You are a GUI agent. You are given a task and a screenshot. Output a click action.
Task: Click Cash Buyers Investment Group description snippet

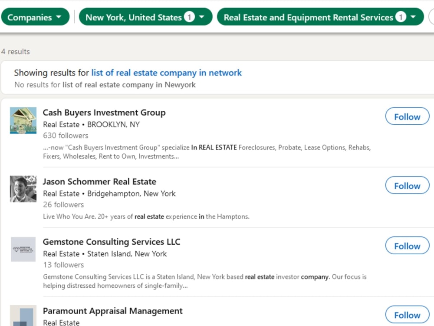click(x=207, y=152)
